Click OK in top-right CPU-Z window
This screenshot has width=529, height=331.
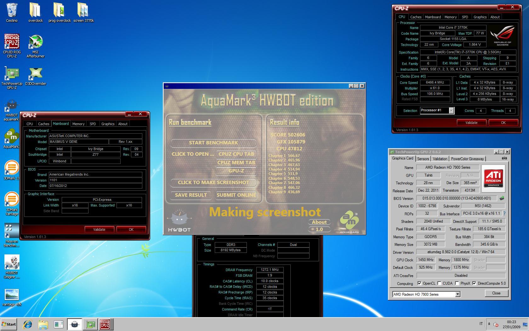pos(503,123)
